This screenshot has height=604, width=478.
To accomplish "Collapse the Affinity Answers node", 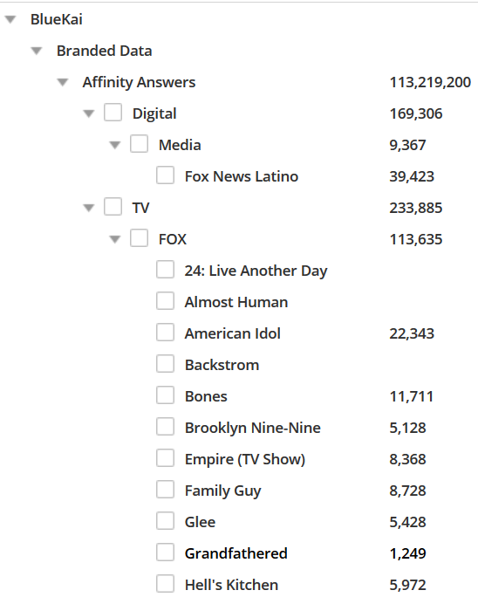I will coord(63,82).
